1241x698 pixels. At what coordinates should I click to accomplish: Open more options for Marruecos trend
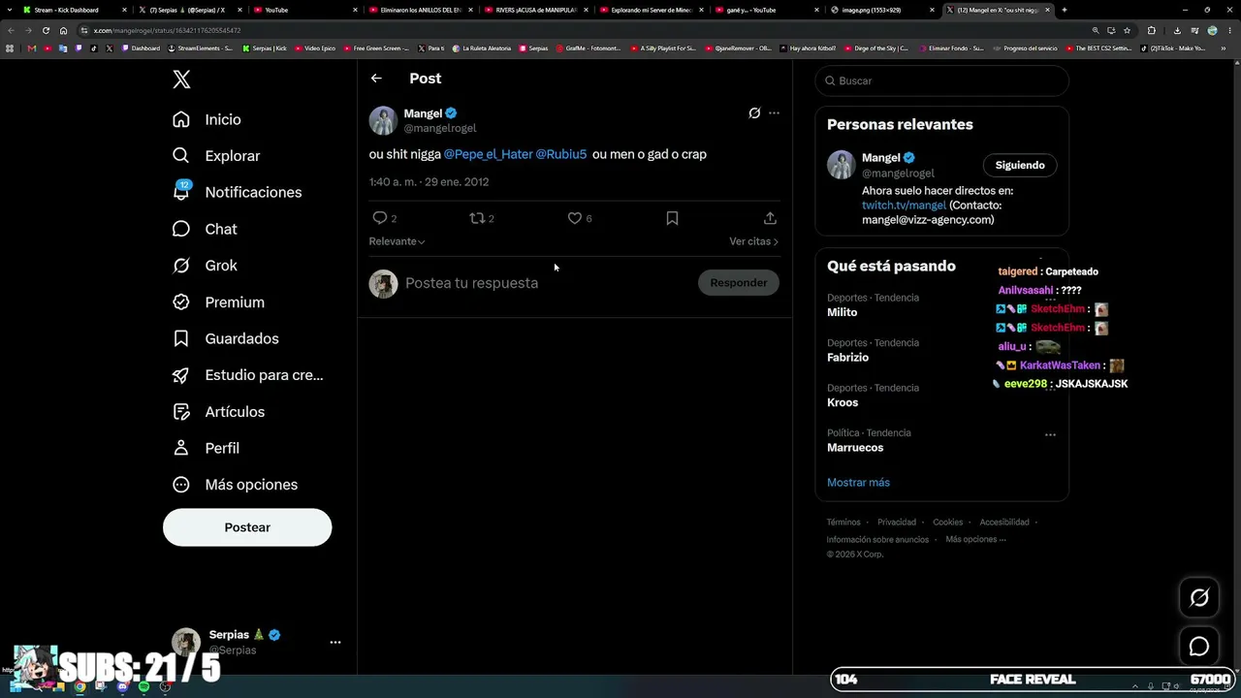click(1050, 435)
